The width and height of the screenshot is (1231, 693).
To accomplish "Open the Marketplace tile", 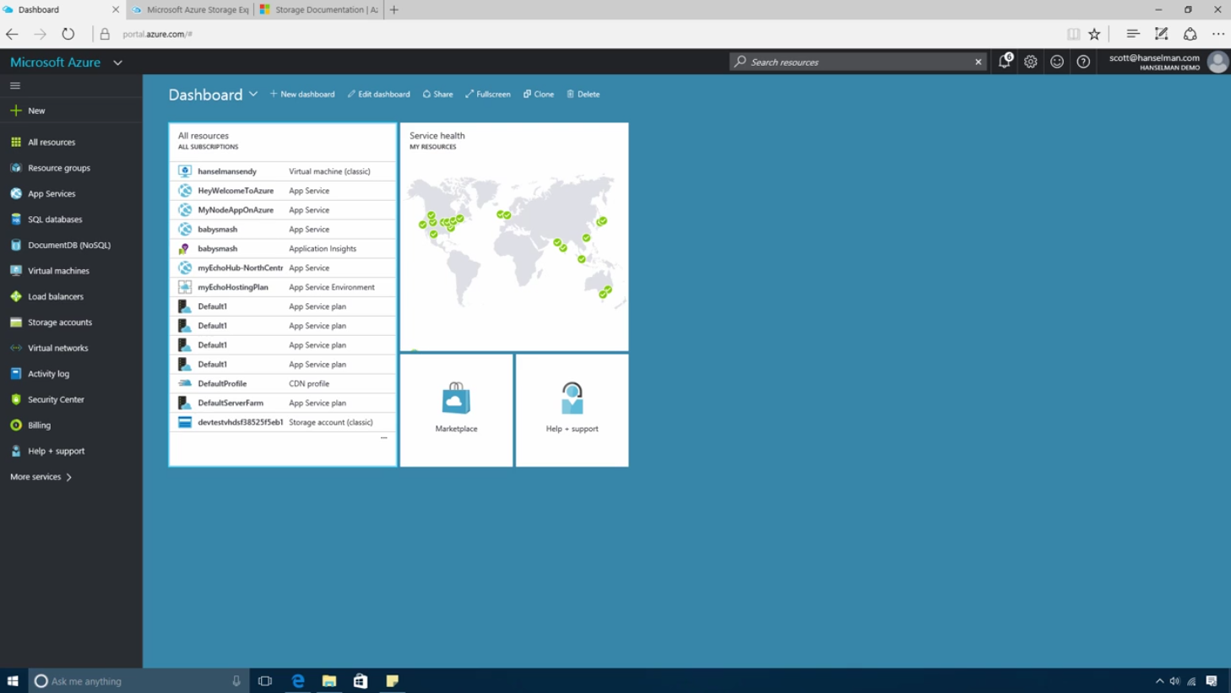I will 456,409.
